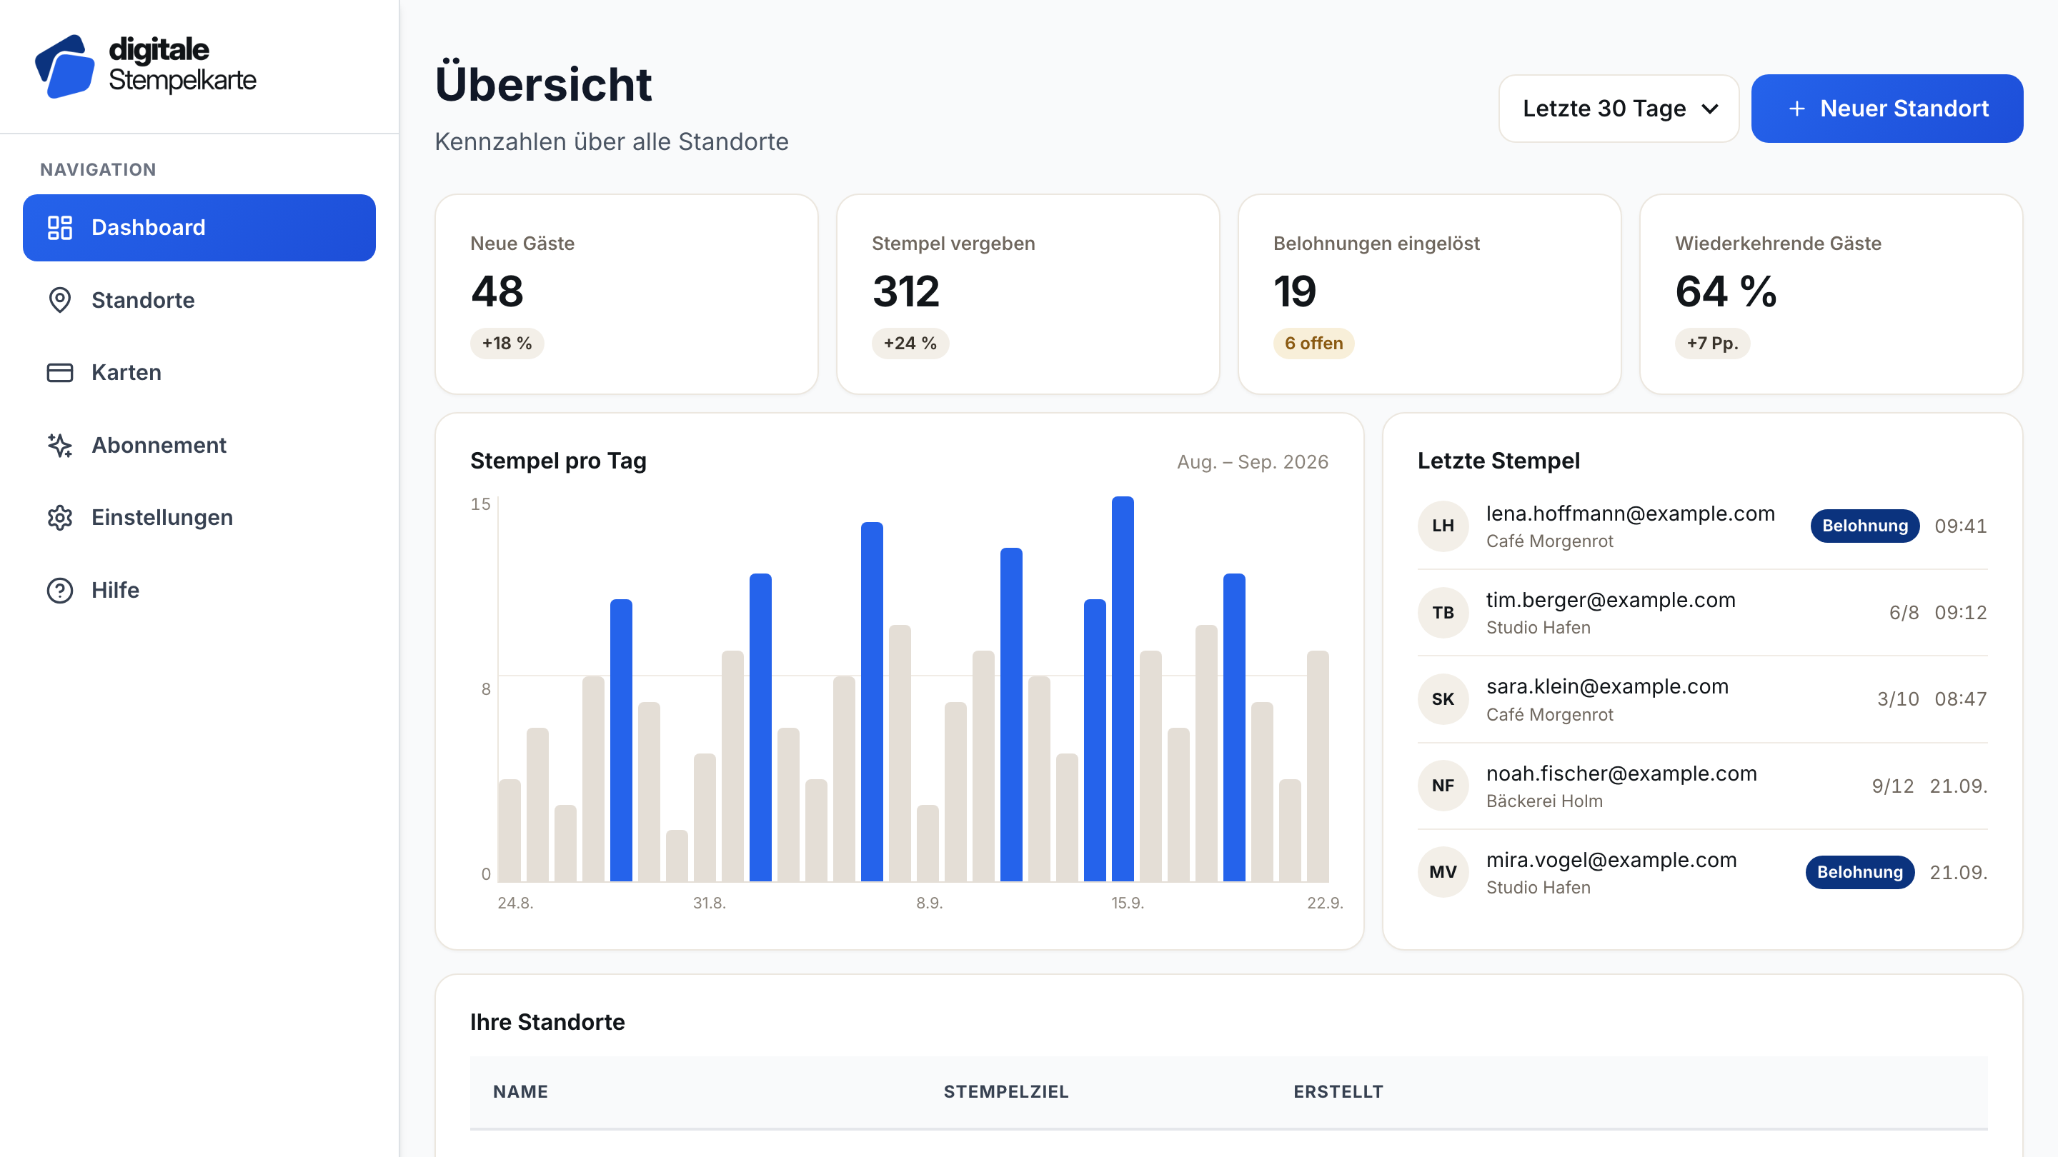Click the 31.8. axis date label
Viewport: 2058px width, 1157px height.
[x=709, y=903]
